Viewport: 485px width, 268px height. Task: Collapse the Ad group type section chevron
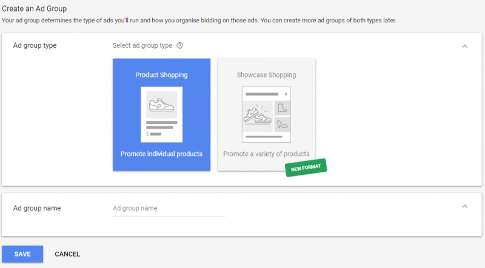pos(465,46)
